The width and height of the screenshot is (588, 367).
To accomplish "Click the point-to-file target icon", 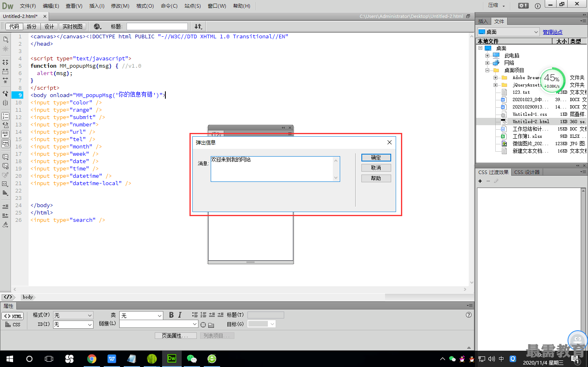I will (x=203, y=325).
